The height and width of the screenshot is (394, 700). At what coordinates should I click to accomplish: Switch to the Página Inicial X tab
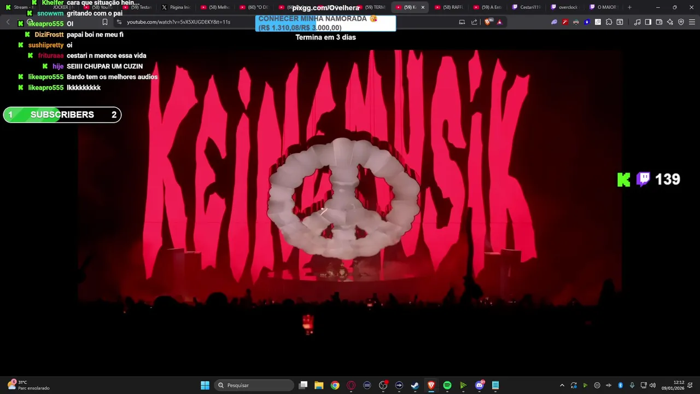[x=176, y=7]
